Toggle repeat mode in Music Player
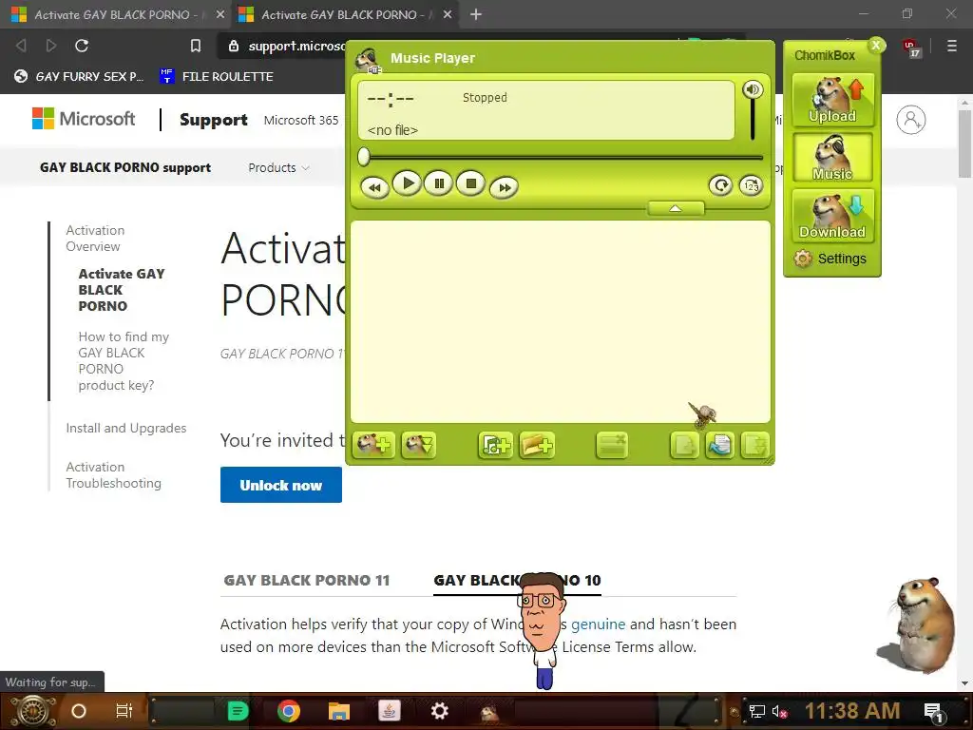Screen dimensions: 973x730 (720, 185)
